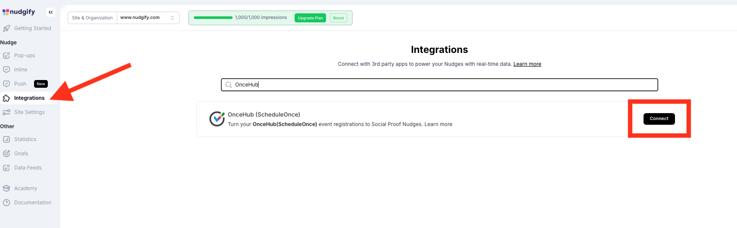Open the www.nudgify.com site dropdown
Viewport: 737px width, 228px height.
pos(148,18)
